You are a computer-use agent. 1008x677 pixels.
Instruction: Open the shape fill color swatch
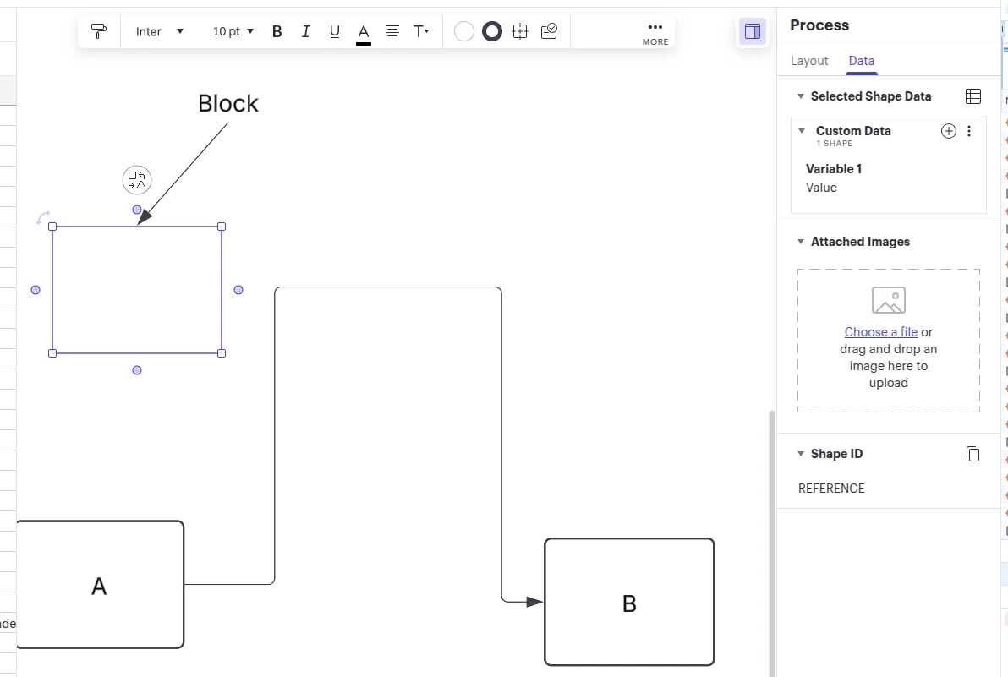coord(464,31)
